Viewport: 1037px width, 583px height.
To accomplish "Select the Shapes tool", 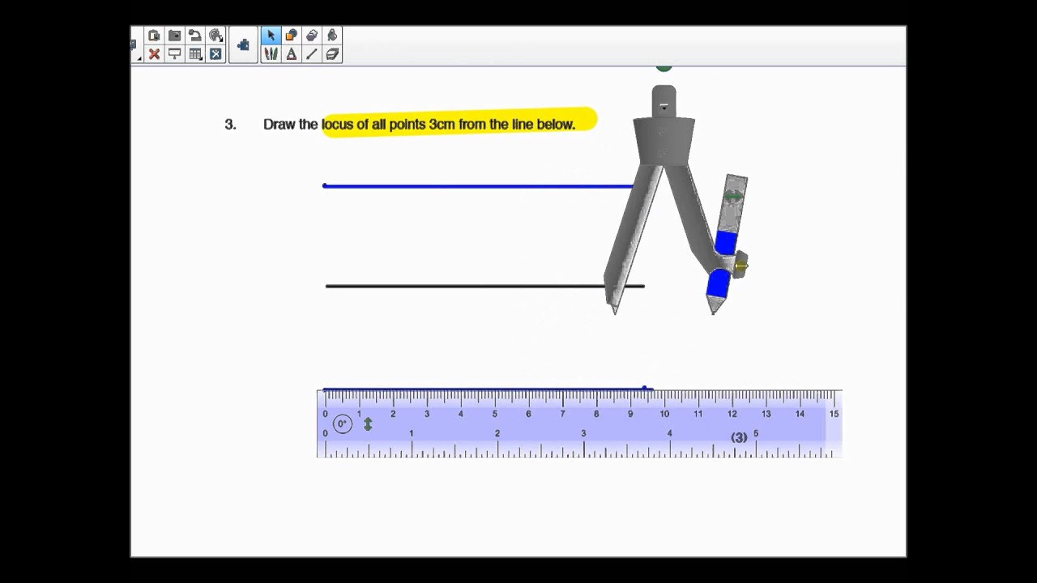I will tap(291, 36).
